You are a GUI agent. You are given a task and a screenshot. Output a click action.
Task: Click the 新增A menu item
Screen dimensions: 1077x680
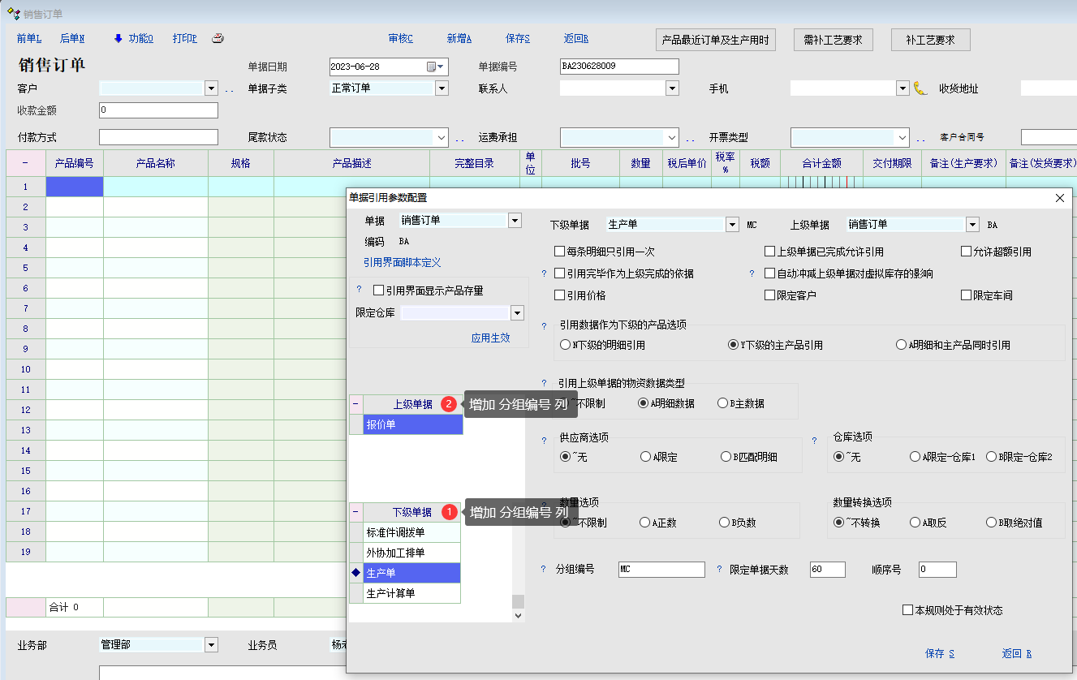[x=459, y=38]
